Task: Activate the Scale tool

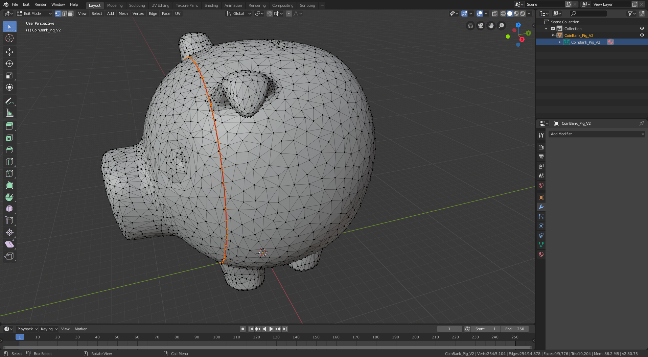Action: coord(9,75)
